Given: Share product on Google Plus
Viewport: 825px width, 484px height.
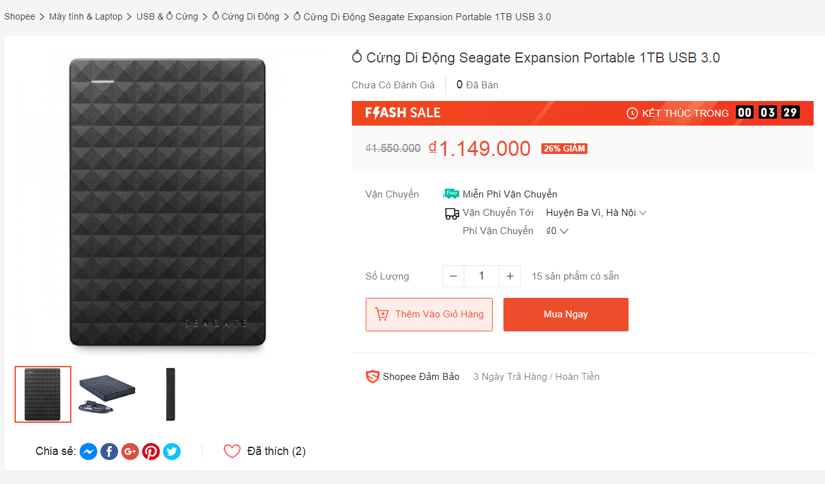Looking at the screenshot, I should click(x=130, y=451).
